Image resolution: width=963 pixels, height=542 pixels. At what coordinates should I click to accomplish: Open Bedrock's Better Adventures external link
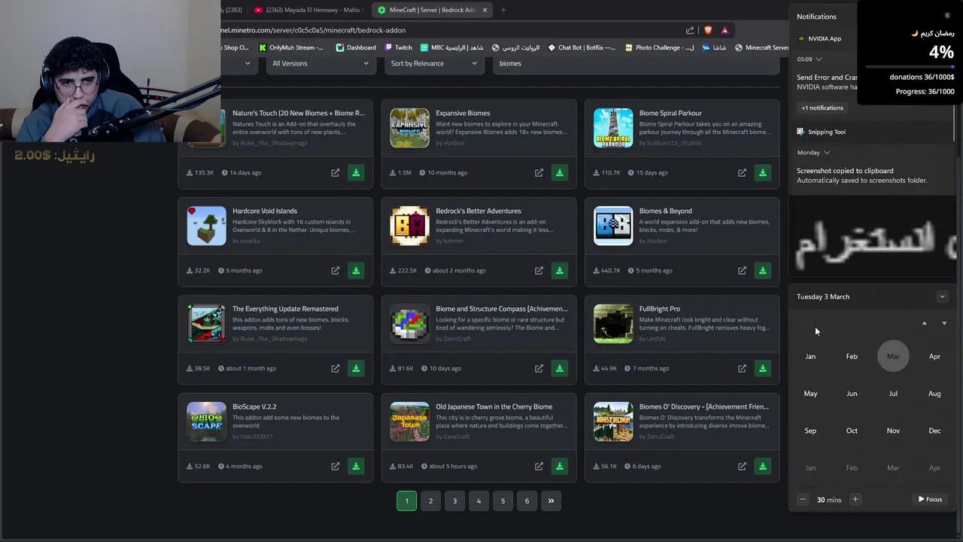(x=539, y=270)
